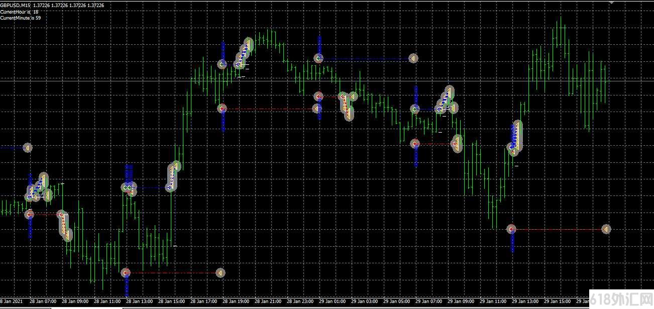
Task: Click the red marker left of 28 Jan 07:00
Action: [29, 215]
